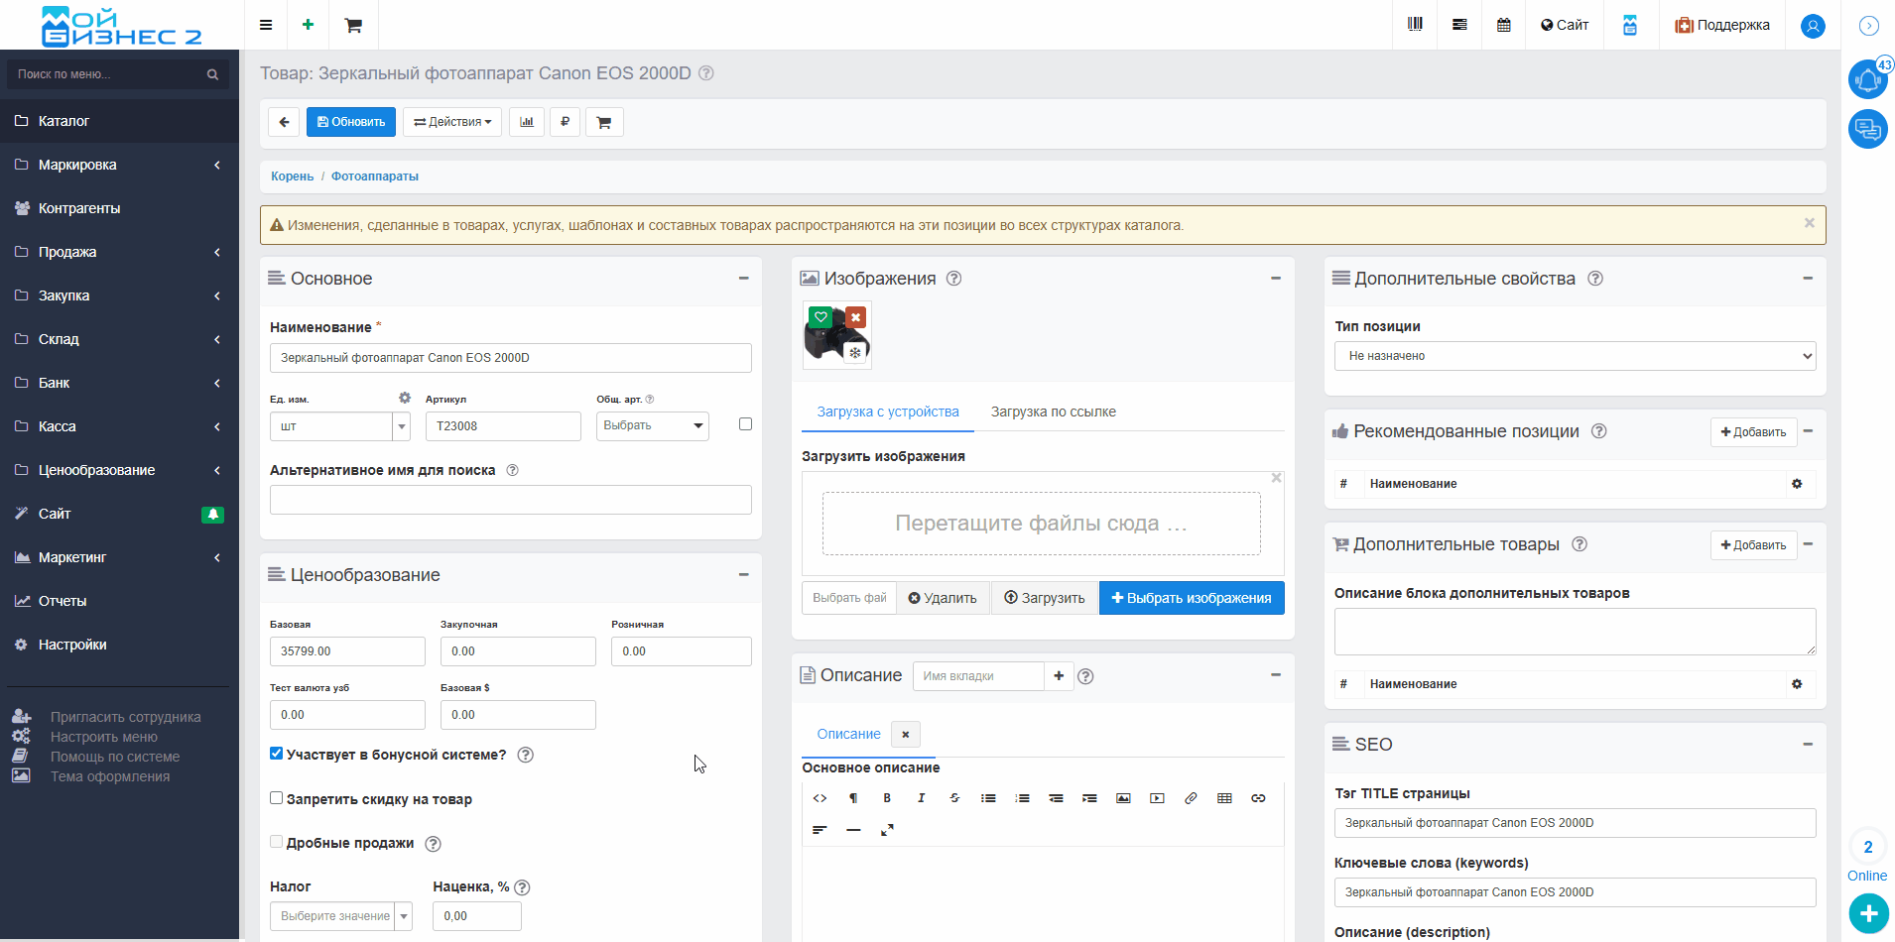Apply bold formatting in the description editor
Viewport: 1895px width, 942px height.
[x=887, y=798]
